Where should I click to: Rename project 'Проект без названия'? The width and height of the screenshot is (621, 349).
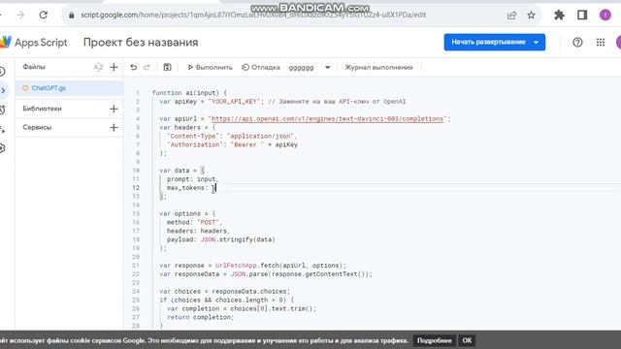pos(141,43)
